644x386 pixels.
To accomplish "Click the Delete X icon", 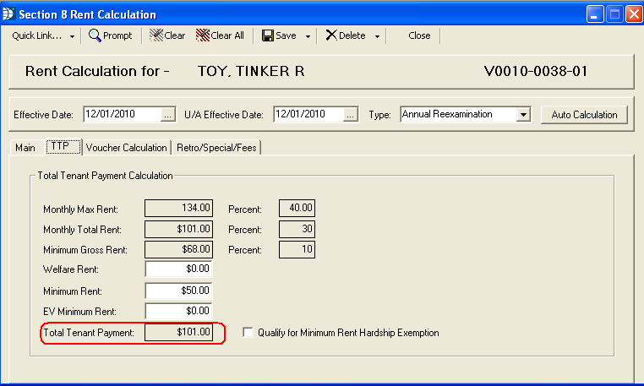I will pos(331,35).
